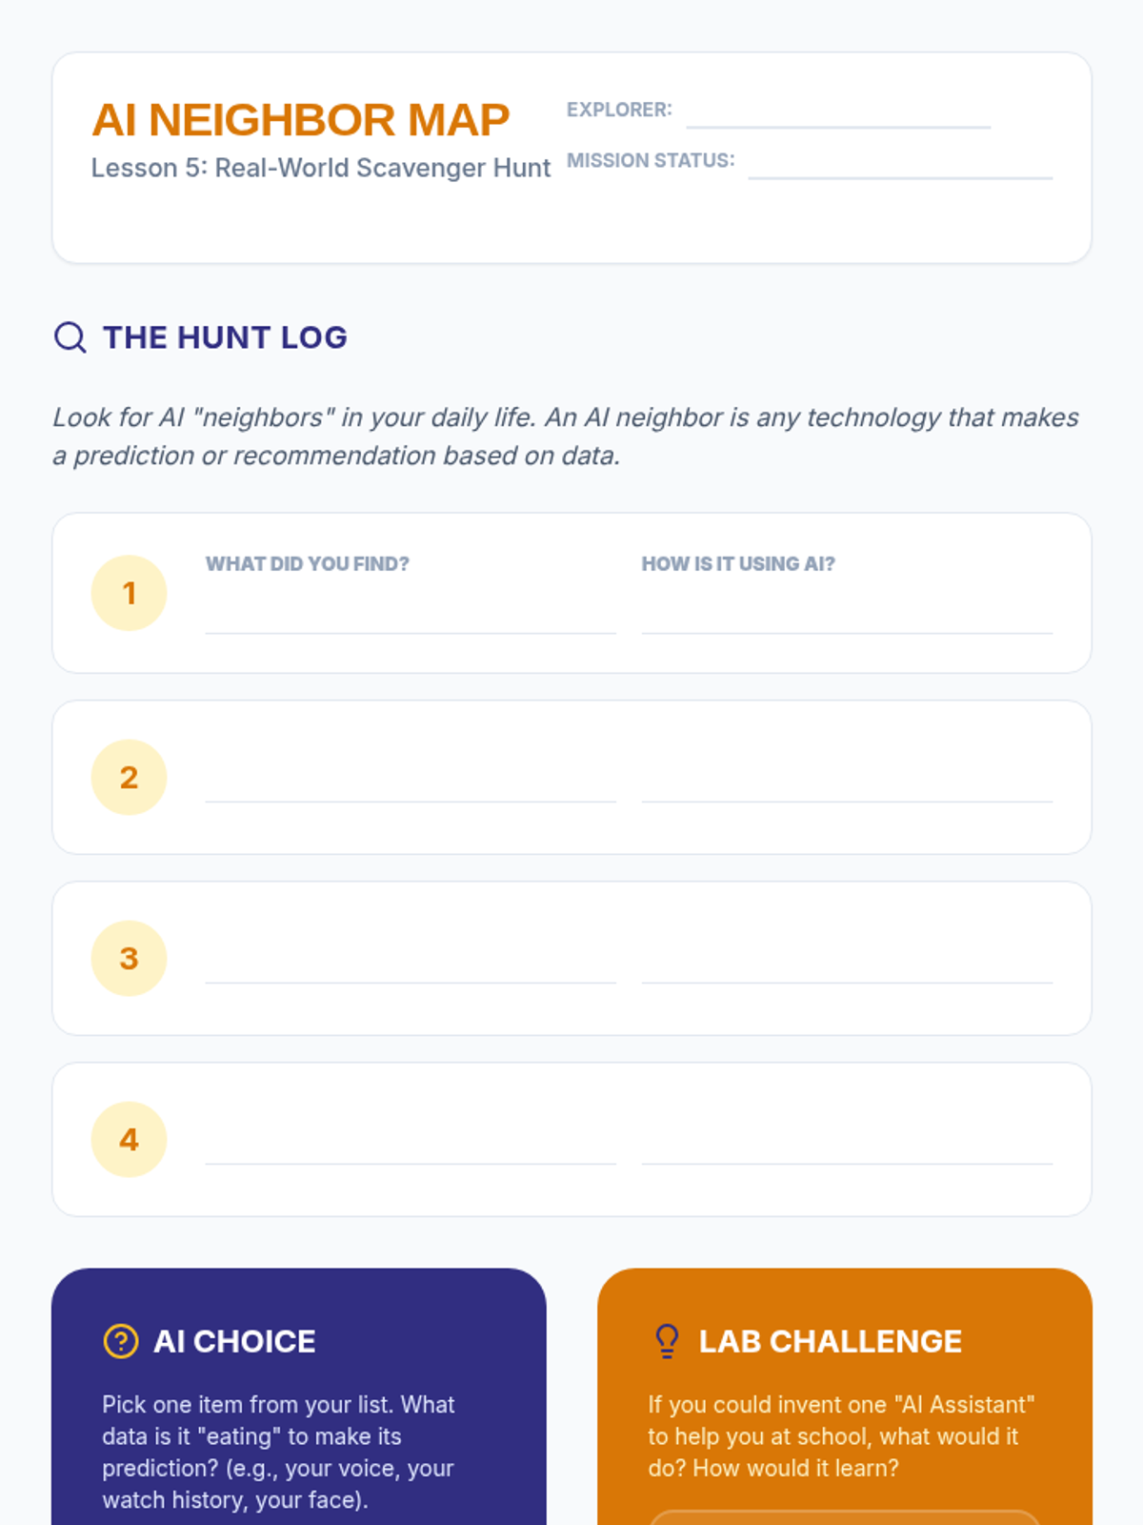Select the number 4 circle badge
Viewport: 1143px width, 1525px height.
[x=129, y=1139]
